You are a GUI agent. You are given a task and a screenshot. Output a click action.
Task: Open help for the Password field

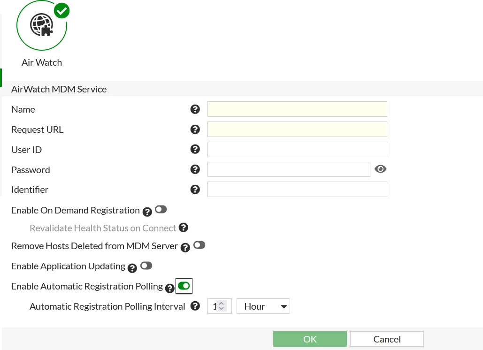195,169
